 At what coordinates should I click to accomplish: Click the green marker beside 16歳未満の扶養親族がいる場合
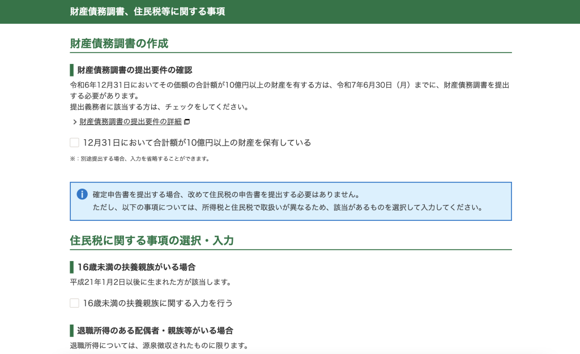71,267
